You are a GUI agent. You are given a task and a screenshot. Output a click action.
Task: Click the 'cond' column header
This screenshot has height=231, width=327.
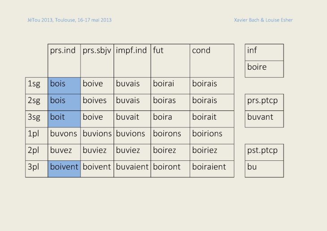tap(212, 61)
